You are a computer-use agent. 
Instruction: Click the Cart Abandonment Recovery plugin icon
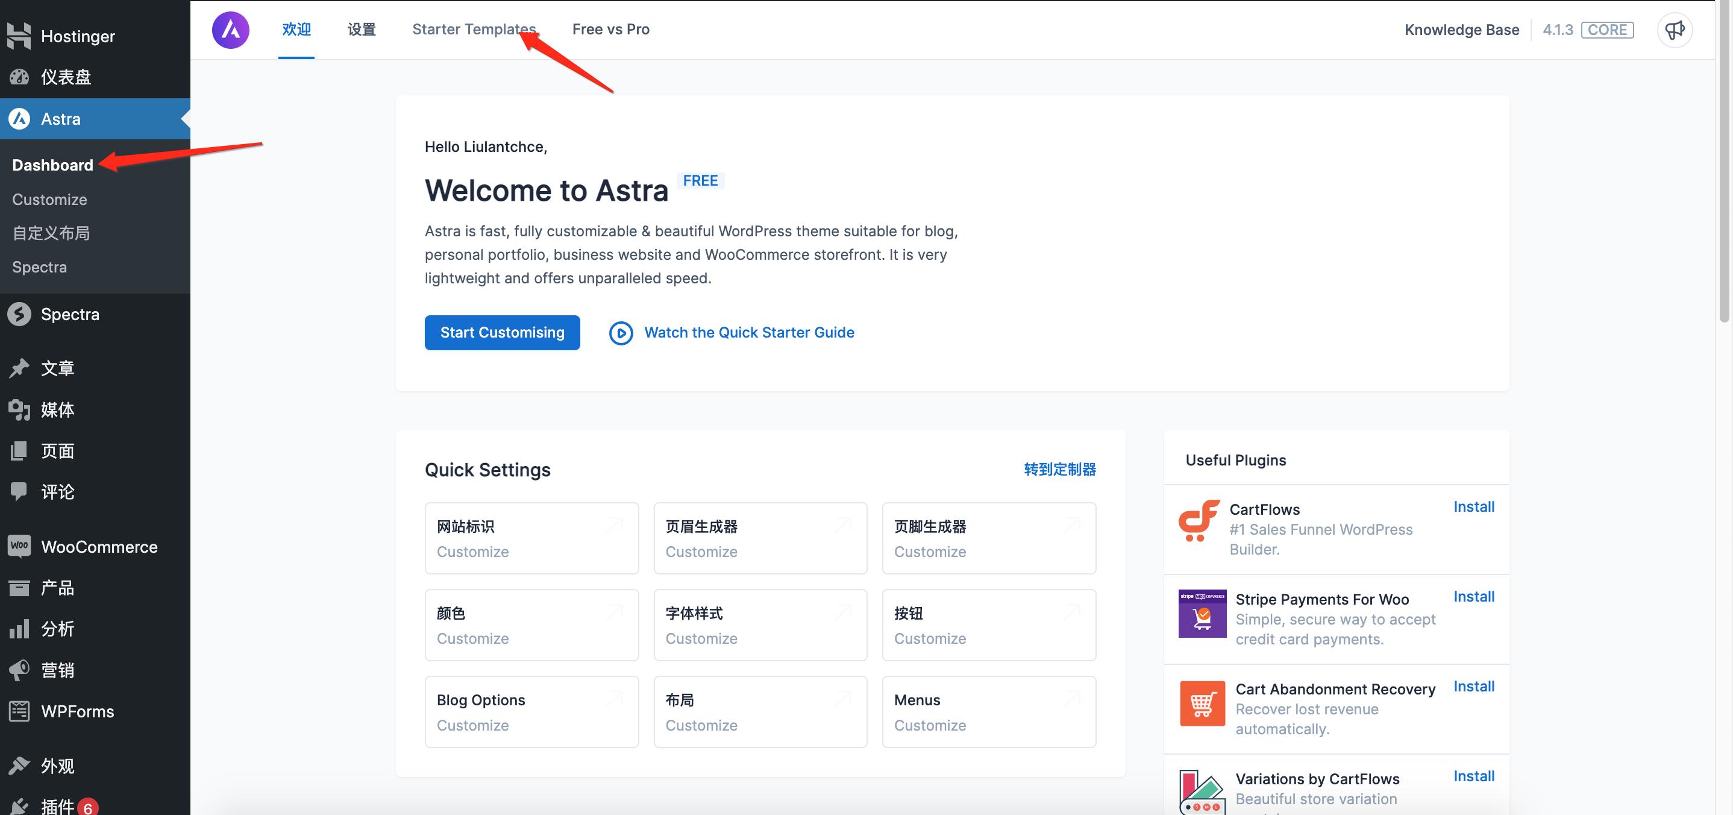(1202, 703)
